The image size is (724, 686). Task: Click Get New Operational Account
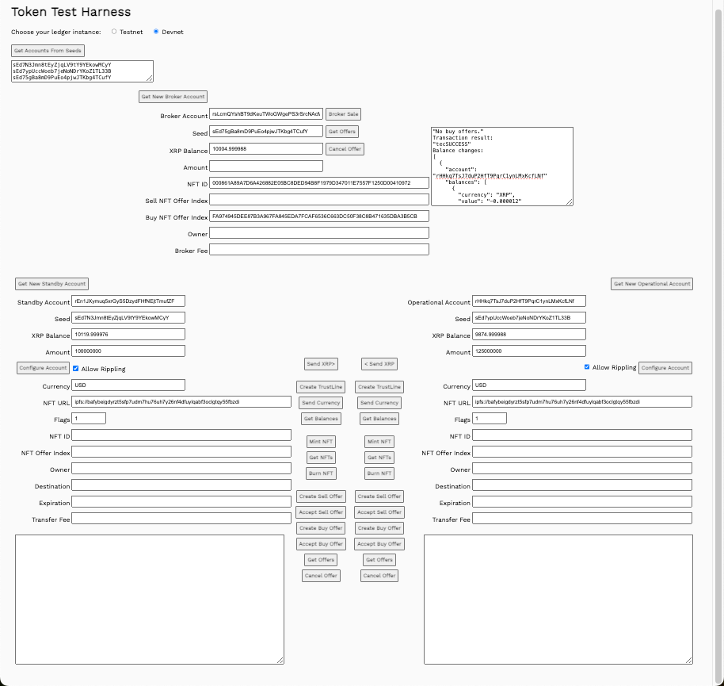coord(652,284)
